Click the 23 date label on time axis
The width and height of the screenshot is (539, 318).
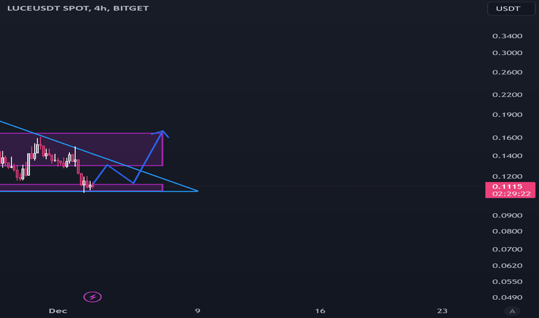442,311
